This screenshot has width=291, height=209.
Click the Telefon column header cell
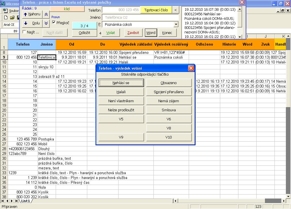point(23,44)
